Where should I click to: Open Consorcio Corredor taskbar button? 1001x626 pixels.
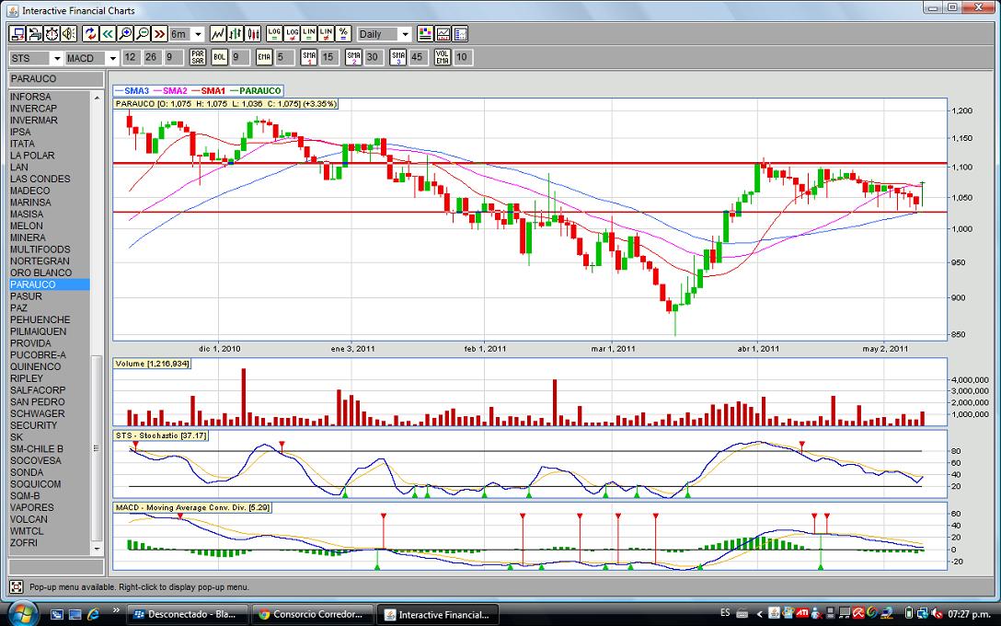(313, 614)
